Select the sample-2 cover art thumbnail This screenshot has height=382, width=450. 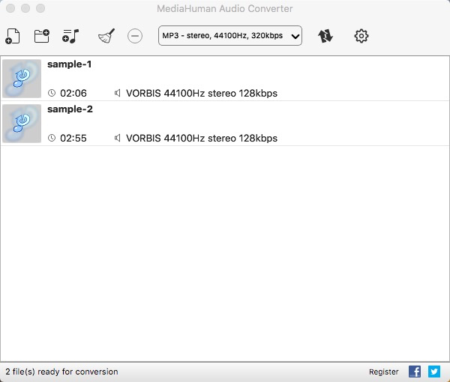click(x=22, y=124)
